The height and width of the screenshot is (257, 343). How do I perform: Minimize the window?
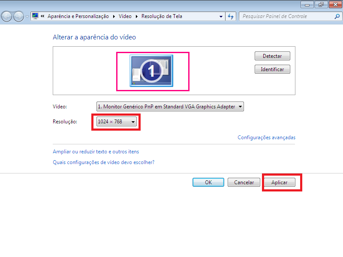[x=307, y=5]
